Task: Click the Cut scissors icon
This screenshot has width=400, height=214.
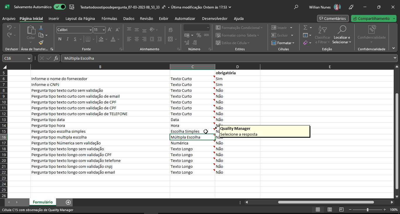Action: [41, 28]
